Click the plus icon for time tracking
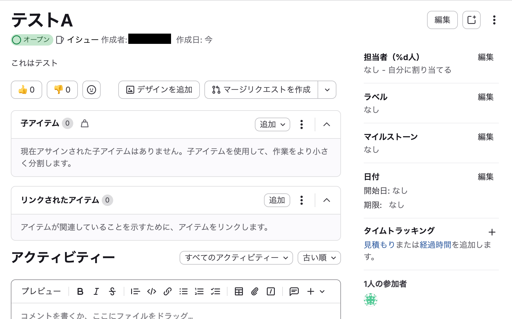Viewport: 512px width, 319px height. pos(492,232)
